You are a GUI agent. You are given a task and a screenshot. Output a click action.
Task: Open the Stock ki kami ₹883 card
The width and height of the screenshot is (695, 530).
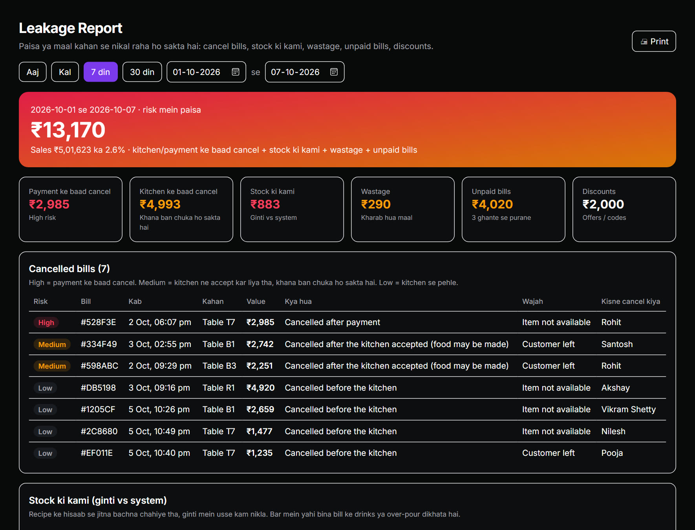pyautogui.click(x=292, y=209)
